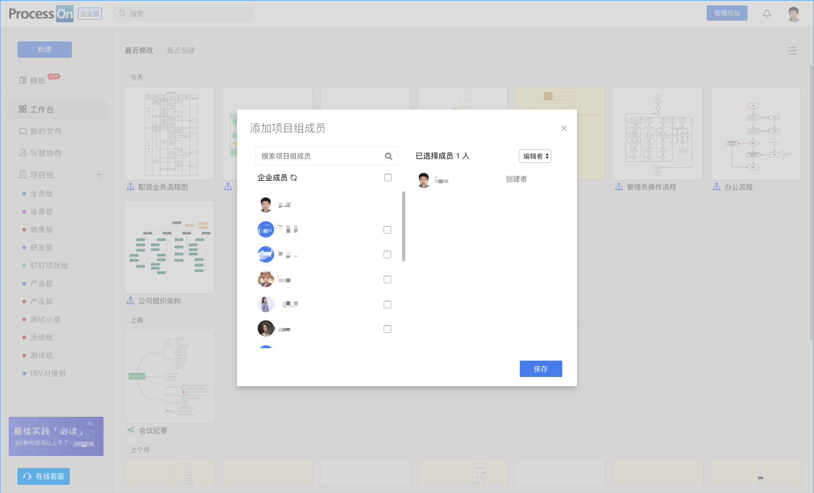Tick the checkbox for fifth listed member
This screenshot has height=493, width=814.
[387, 305]
